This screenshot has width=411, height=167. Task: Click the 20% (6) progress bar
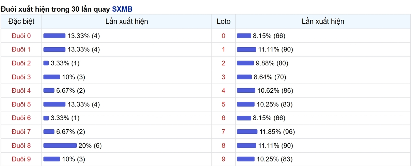click(x=60, y=145)
